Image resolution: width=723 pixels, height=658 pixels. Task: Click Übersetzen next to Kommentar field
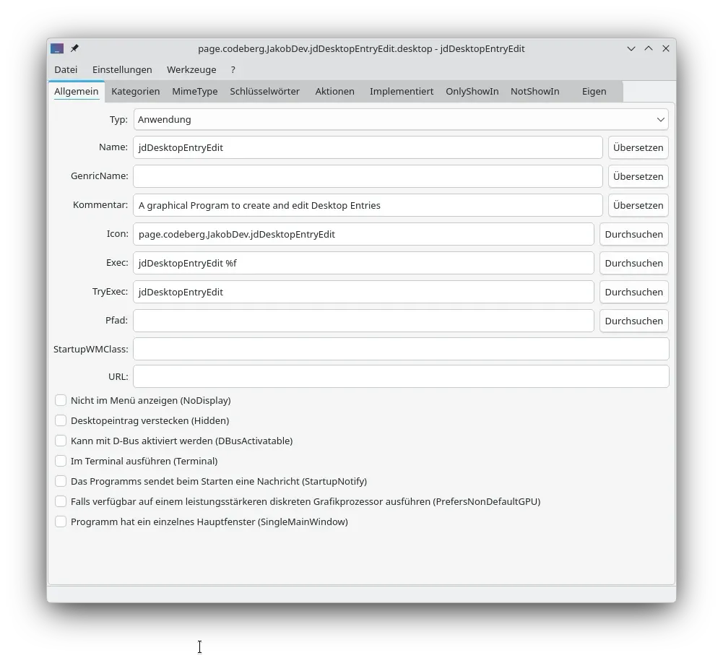tap(638, 205)
